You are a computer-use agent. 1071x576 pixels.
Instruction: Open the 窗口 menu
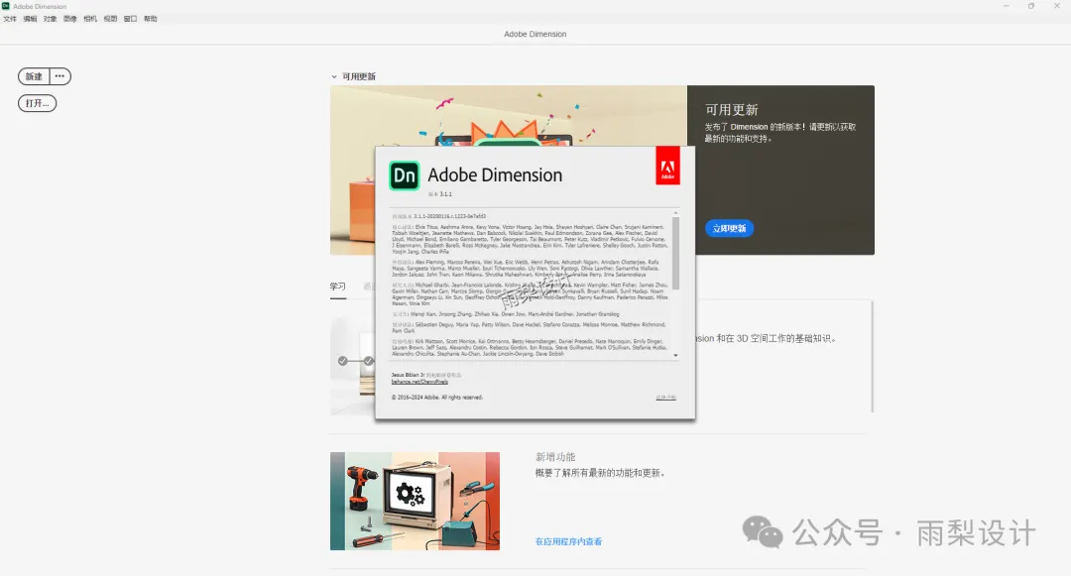131,19
